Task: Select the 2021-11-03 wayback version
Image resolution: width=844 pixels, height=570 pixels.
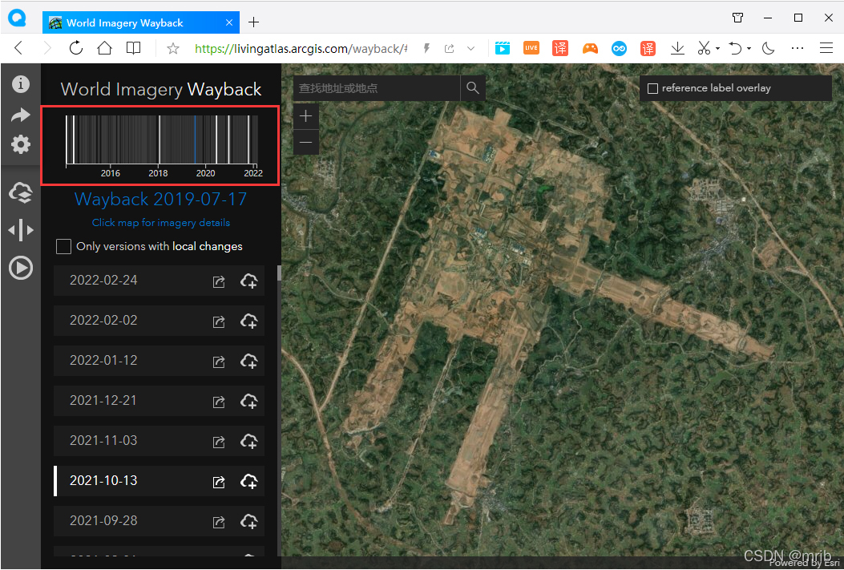Action: point(159,441)
